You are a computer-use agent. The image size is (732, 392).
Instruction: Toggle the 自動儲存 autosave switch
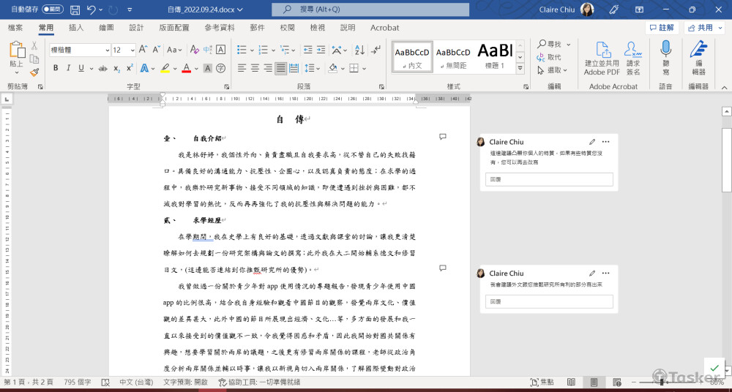(53, 10)
